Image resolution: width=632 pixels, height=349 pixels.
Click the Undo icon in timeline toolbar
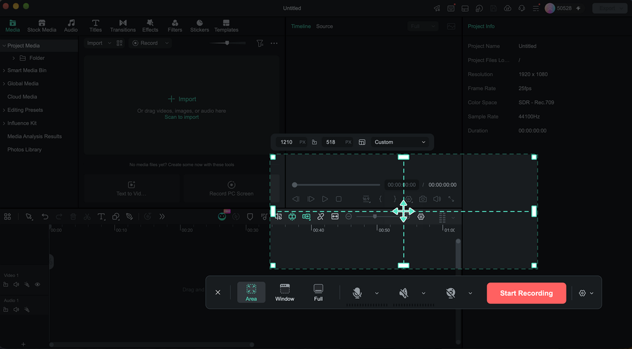pyautogui.click(x=44, y=216)
